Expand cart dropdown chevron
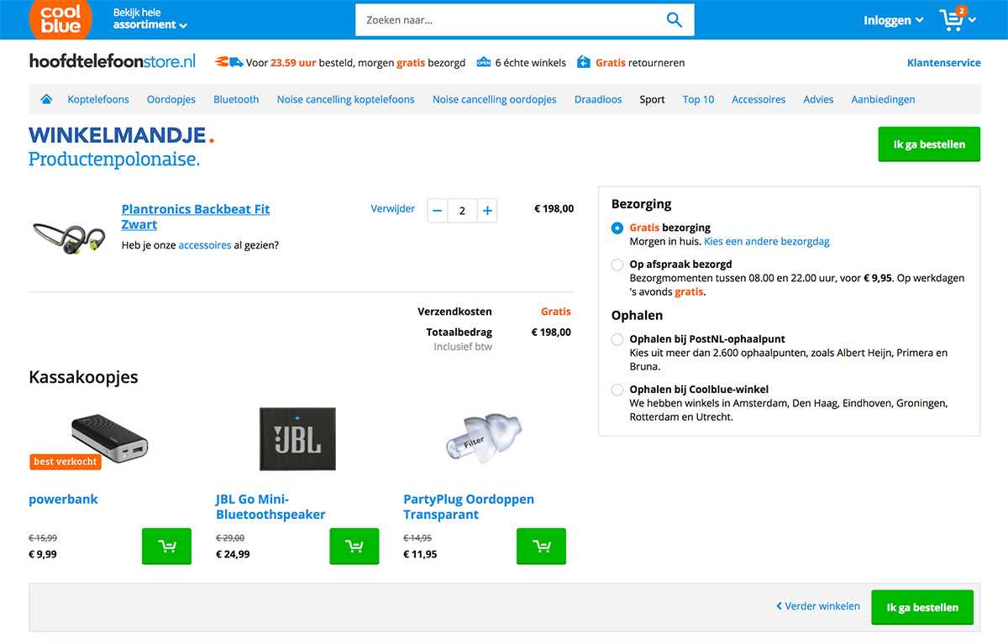This screenshot has width=1008, height=644. [973, 20]
